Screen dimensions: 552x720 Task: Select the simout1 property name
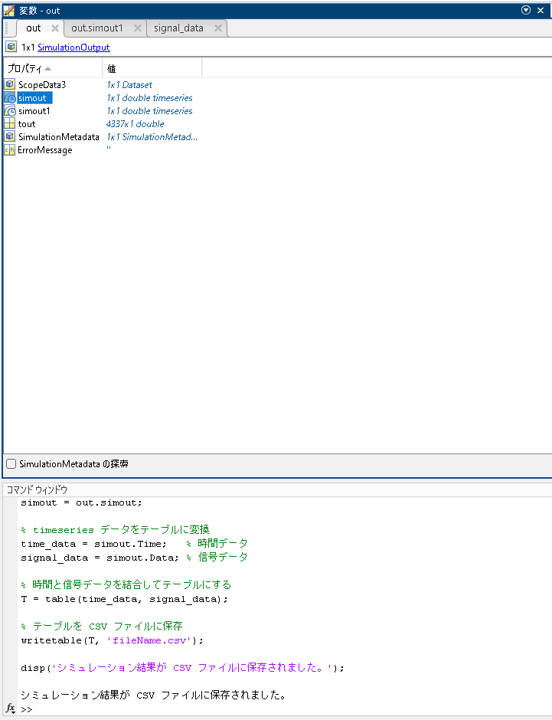pyautogui.click(x=34, y=110)
